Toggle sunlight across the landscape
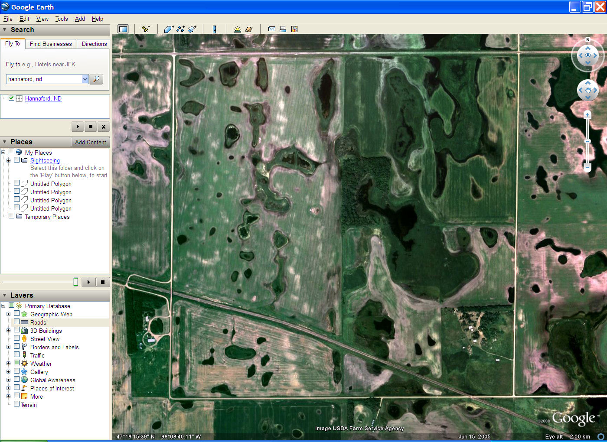607x442 pixels. pos(237,29)
